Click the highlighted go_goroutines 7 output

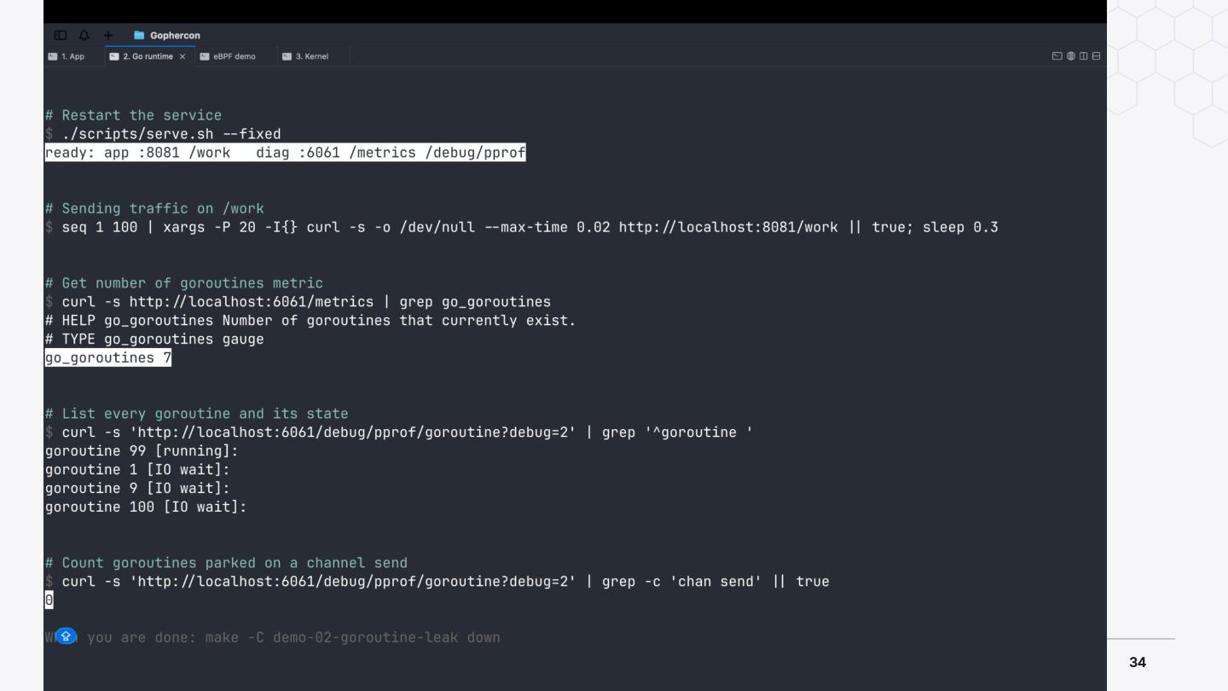pos(108,358)
